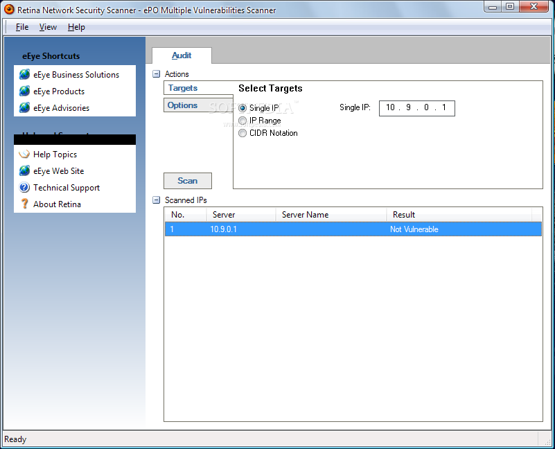Viewport: 555px width, 449px height.
Task: Click the Retina app icon in title bar
Action: tap(9, 10)
